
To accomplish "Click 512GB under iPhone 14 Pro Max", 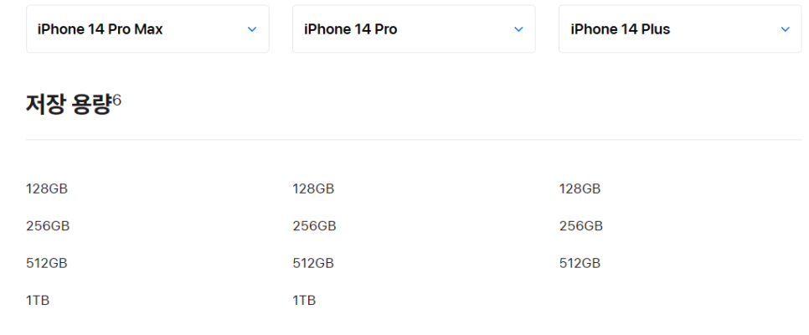I will click(47, 263).
